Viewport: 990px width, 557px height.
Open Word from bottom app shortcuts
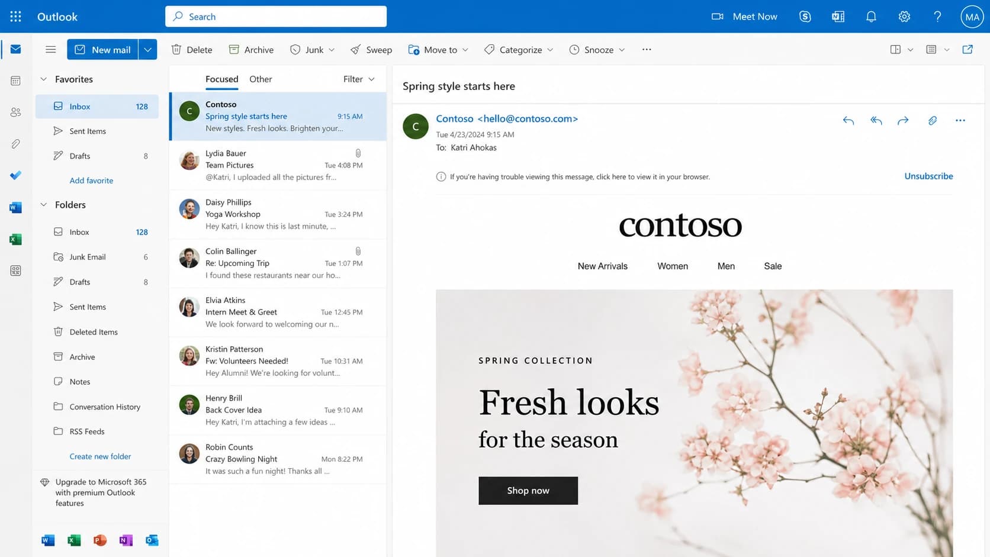tap(48, 540)
